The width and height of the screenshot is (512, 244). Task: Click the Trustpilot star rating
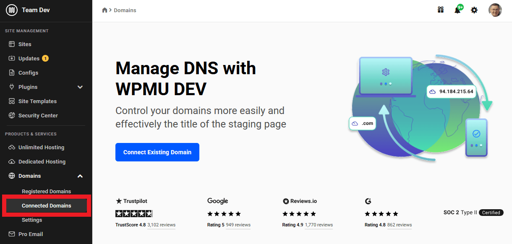[134, 213]
